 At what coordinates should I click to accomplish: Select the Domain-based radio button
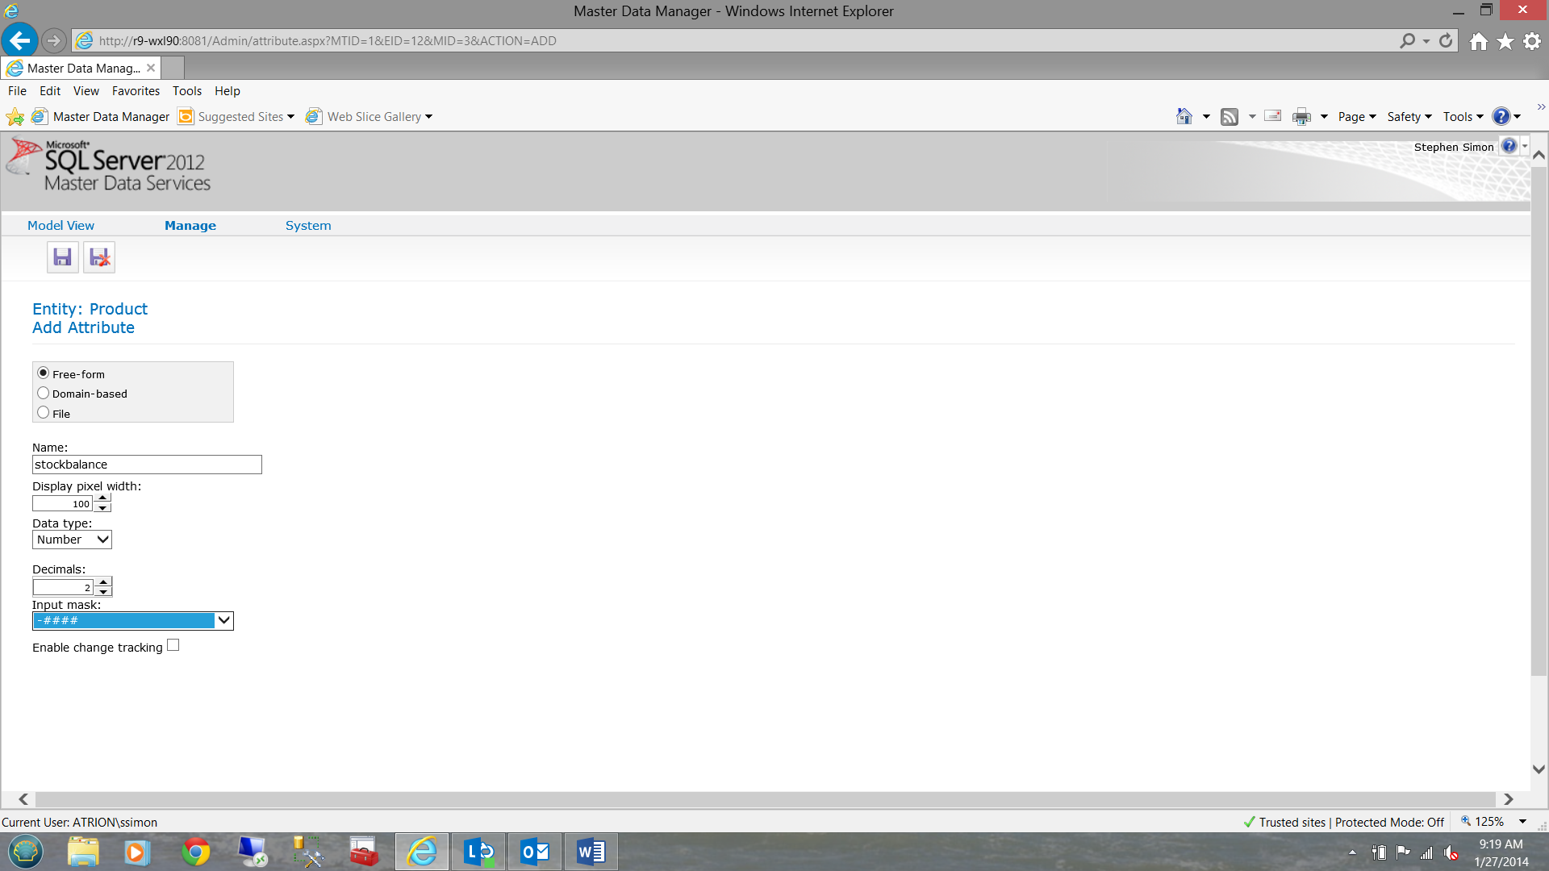tap(44, 393)
